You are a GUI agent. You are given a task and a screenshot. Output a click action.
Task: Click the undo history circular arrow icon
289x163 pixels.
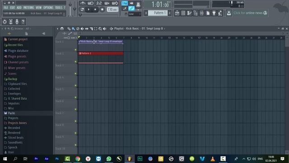pos(5,22)
